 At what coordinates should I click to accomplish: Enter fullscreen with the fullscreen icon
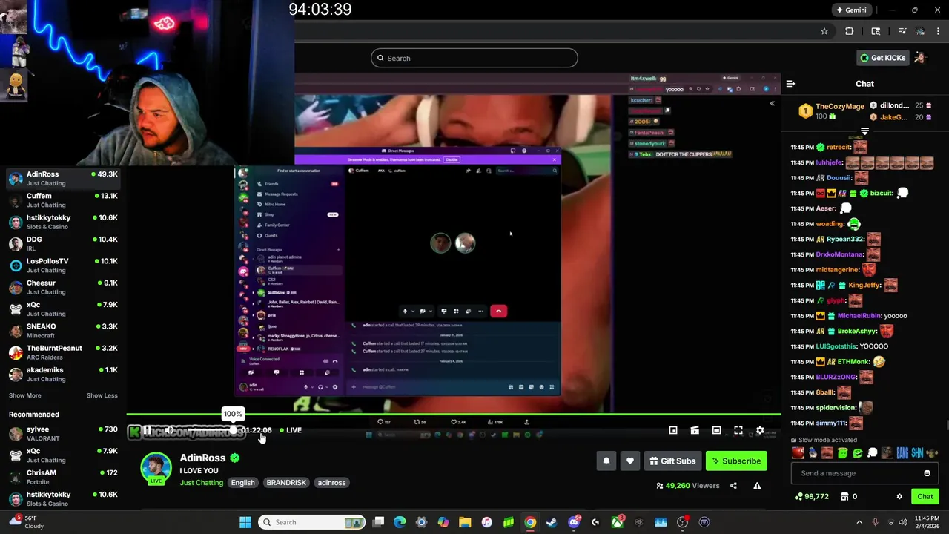[738, 430]
